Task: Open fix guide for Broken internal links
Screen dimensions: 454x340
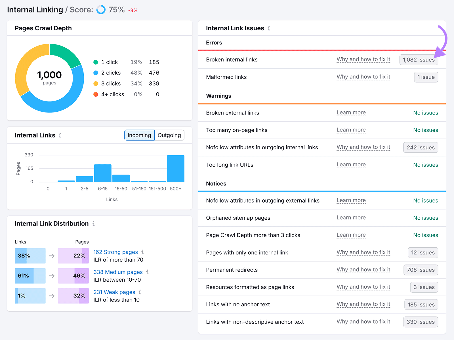Action: (363, 59)
